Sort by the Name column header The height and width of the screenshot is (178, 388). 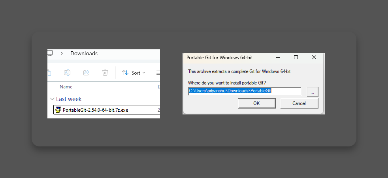pyautogui.click(x=66, y=87)
